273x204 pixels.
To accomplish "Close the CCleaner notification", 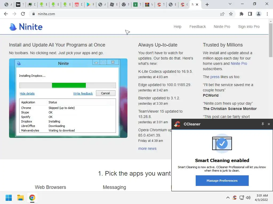I will pos(269,124).
